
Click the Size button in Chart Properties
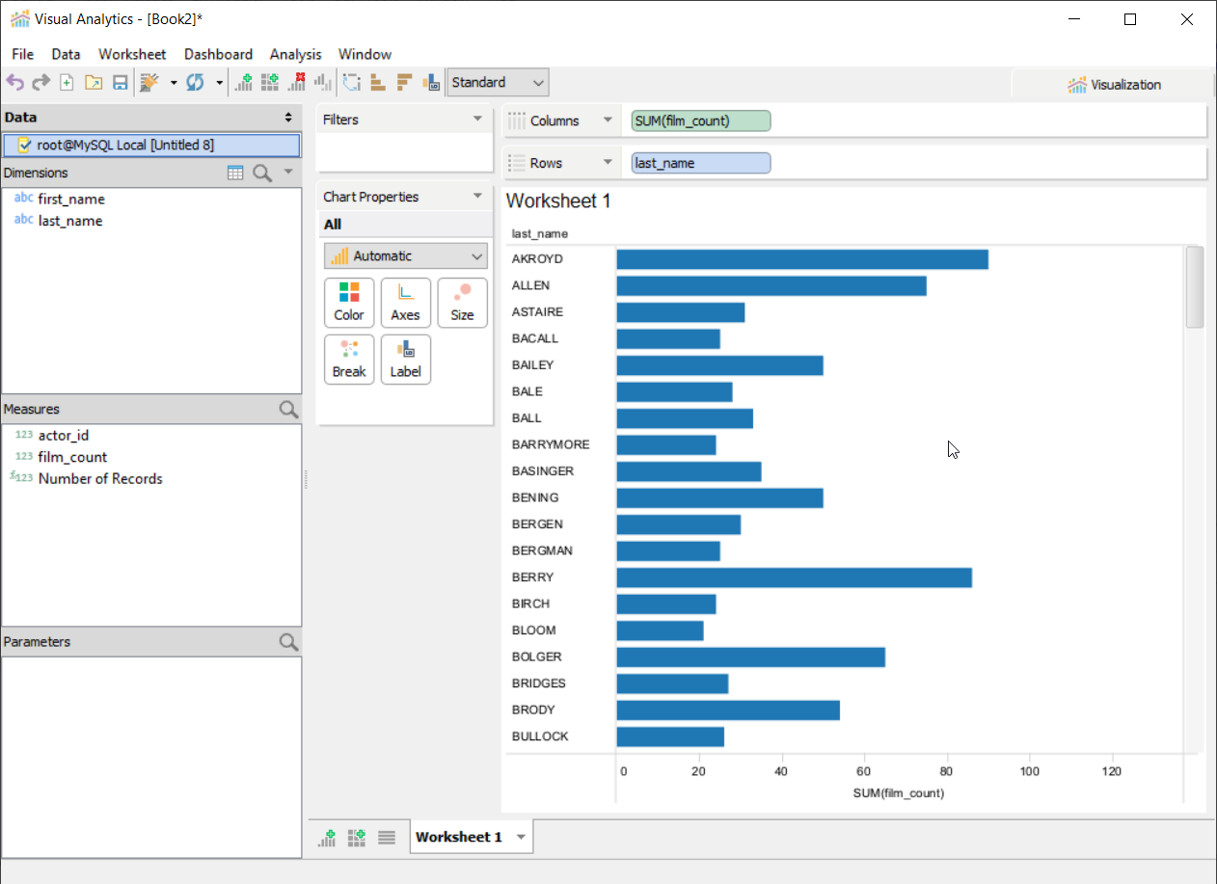(x=462, y=303)
